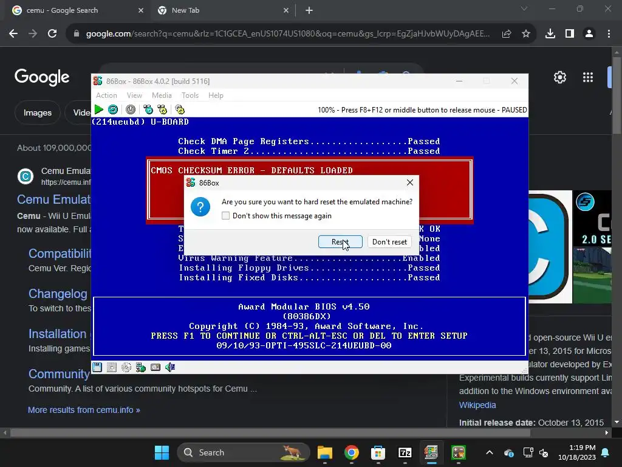Toggle Chrome side panel icon
Screen dimensions: 622x467
click(x=570, y=34)
